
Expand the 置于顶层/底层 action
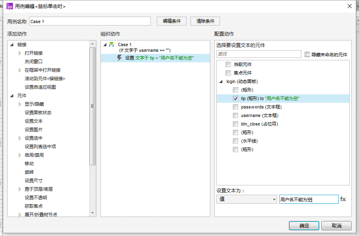[x=20, y=189]
